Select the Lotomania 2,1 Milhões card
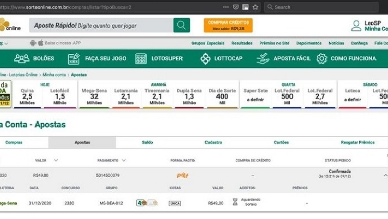Image resolution: width=388 pixels, height=219 pixels. click(126, 96)
